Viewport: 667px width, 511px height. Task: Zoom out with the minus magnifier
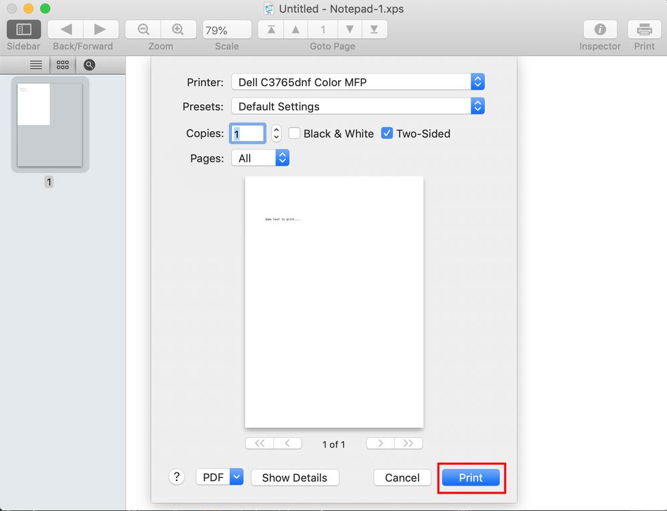click(x=143, y=29)
